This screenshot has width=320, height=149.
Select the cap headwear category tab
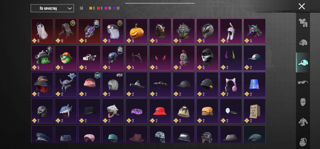coord(303,63)
